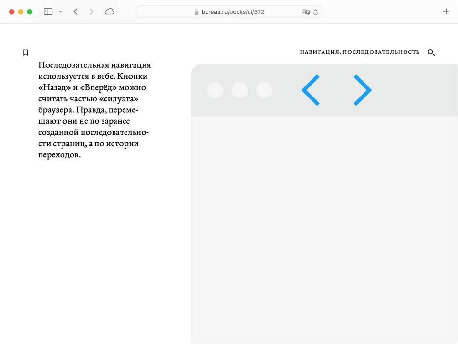Click the translate page icon

pos(305,11)
